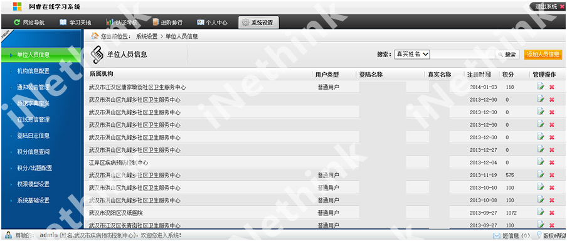Open the 真实姓名 search-type dropdown
Screen dimensions: 567x241
[412, 54]
